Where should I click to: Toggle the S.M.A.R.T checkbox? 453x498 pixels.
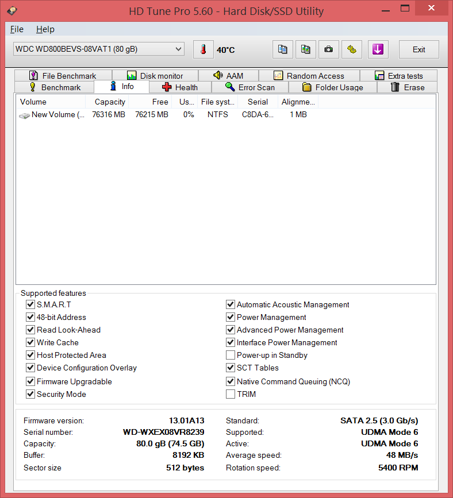[30, 304]
